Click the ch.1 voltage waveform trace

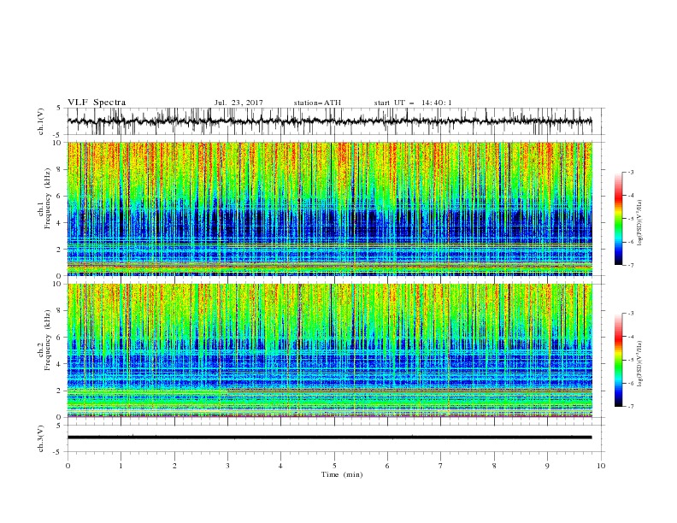coord(329,121)
